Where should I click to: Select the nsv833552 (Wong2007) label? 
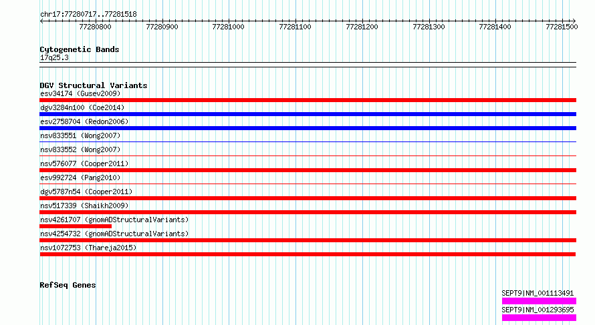point(80,149)
